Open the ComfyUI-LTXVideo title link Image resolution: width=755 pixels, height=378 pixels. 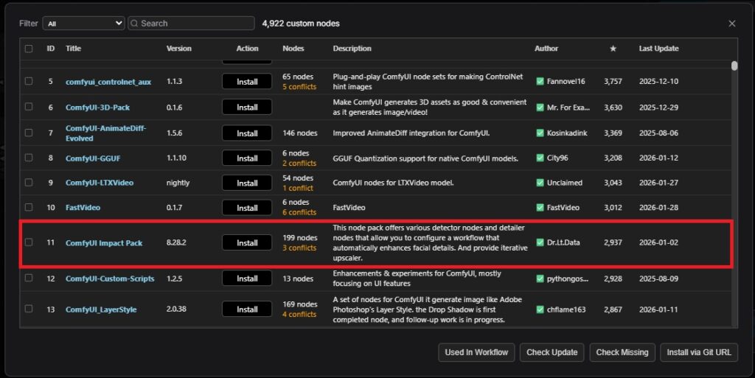point(100,183)
